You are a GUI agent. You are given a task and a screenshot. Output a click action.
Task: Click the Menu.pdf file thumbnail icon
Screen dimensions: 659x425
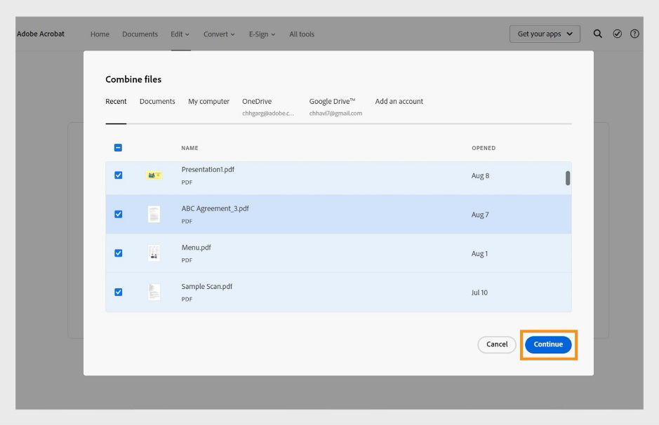click(154, 253)
